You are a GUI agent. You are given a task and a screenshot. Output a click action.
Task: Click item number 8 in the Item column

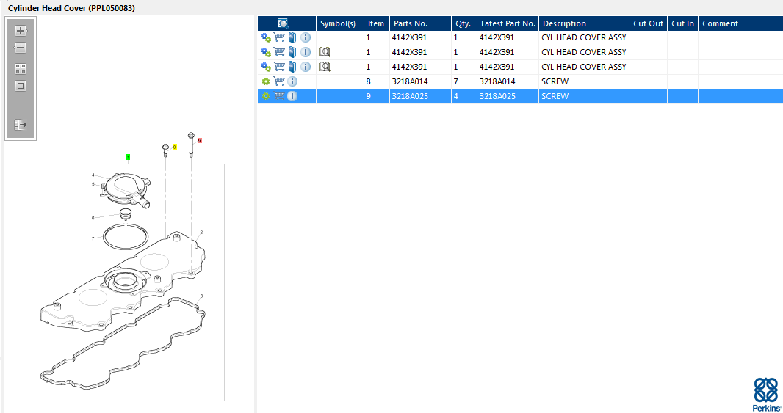[x=369, y=81]
